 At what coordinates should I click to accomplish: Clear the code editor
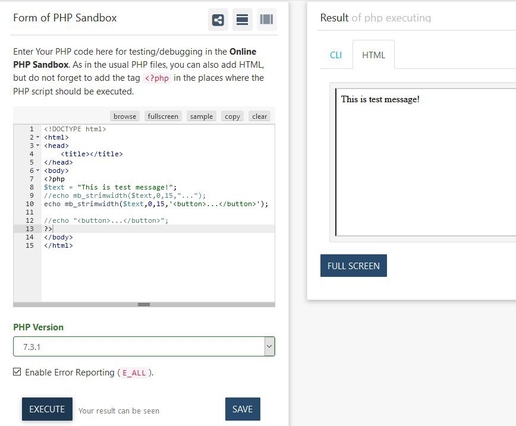tap(259, 116)
